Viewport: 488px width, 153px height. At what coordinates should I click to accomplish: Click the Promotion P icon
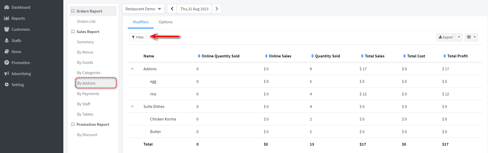tap(7, 63)
